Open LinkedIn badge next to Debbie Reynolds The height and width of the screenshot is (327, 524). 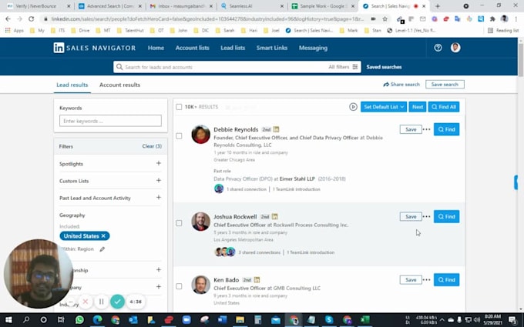(276, 129)
